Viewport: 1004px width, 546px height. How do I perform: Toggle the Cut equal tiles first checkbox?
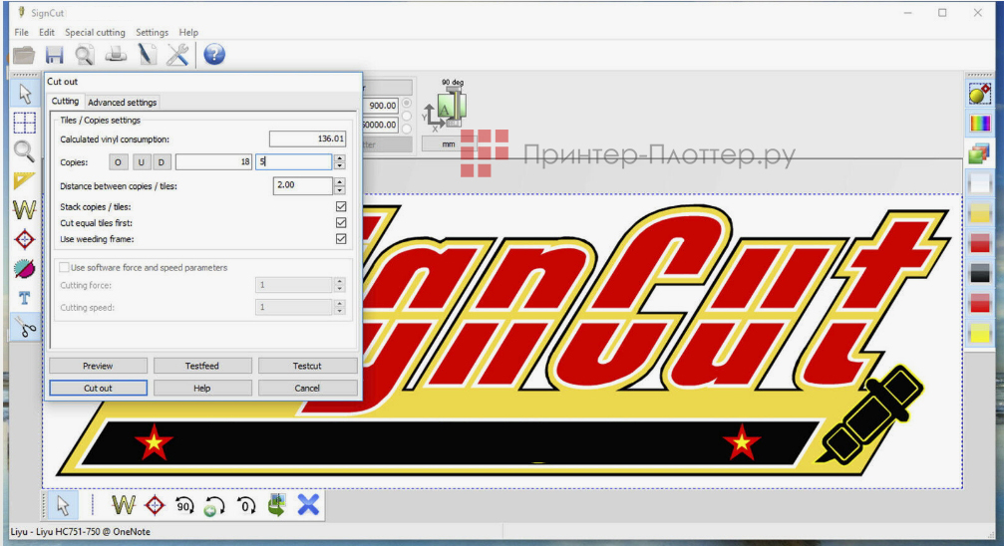click(341, 223)
